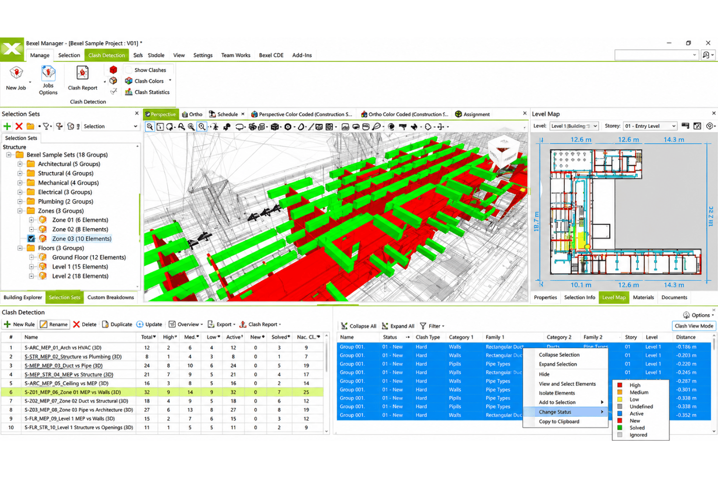This screenshot has width=718, height=478.
Task: Click Delete in the Clash Detection toolbar
Action: 85,324
